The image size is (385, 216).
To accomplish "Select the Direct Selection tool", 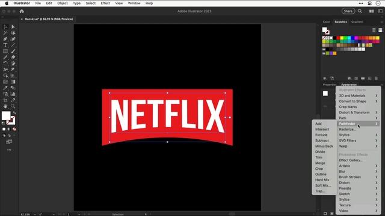I will 13,26.
